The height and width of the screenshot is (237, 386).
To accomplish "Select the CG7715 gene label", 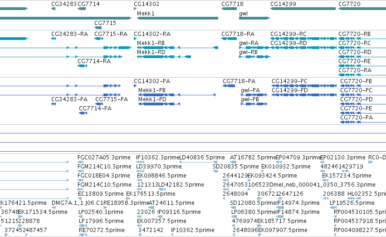I will click(x=105, y=23).
